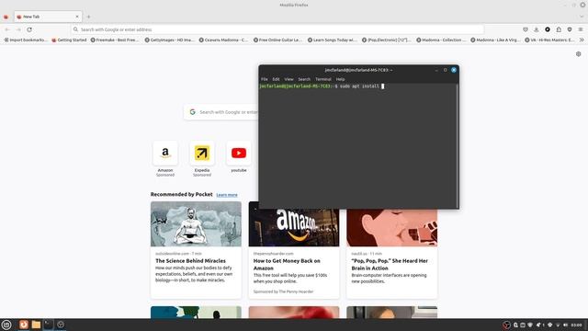Viewport: 588px width, 331px height.
Task: Click the Learn more link near Pocket
Action: 227,195
